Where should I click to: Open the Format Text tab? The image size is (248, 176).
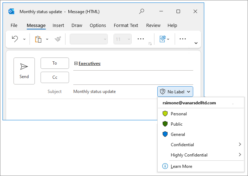click(126, 26)
